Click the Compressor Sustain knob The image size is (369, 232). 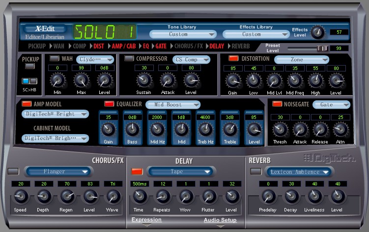pos(144,80)
